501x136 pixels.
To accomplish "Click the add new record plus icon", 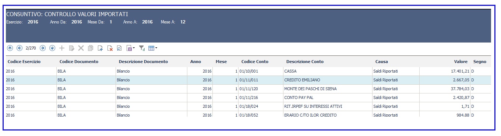I will click(x=62, y=48).
